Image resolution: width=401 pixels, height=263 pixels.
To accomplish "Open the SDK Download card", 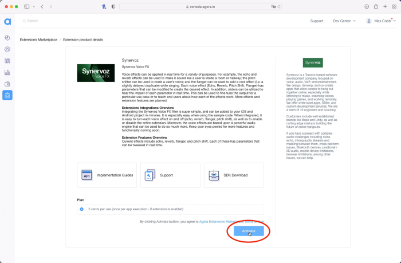I will tap(234, 175).
